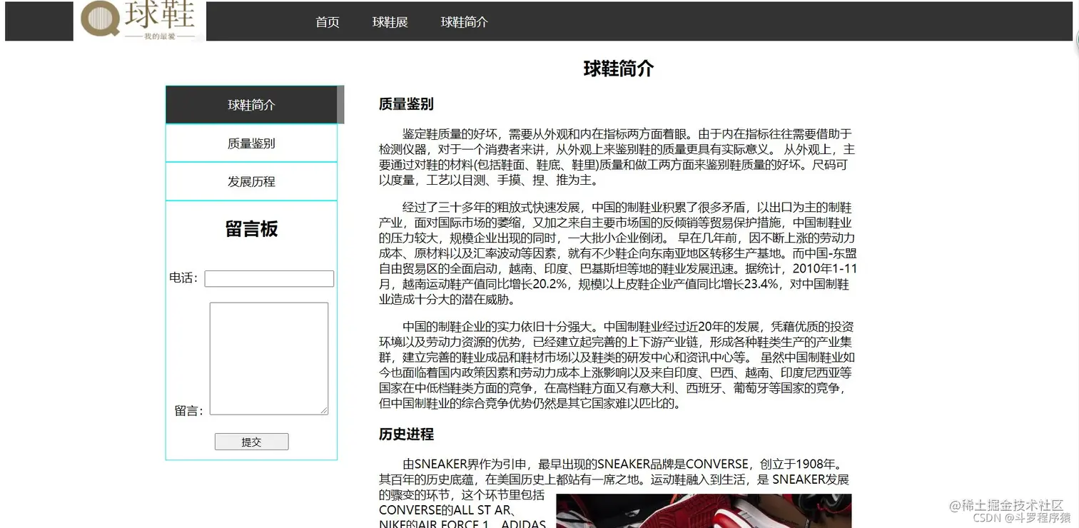Viewport: 1079px width, 528px height.
Task: Open the 球鞋展 navigation item
Action: (390, 22)
